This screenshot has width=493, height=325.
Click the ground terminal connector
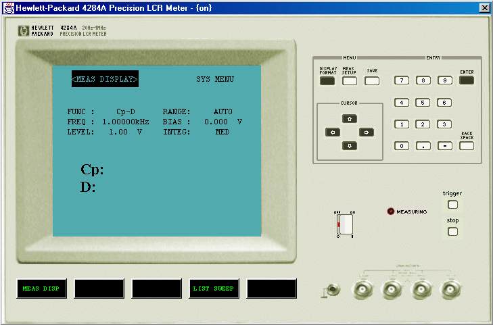(x=332, y=290)
